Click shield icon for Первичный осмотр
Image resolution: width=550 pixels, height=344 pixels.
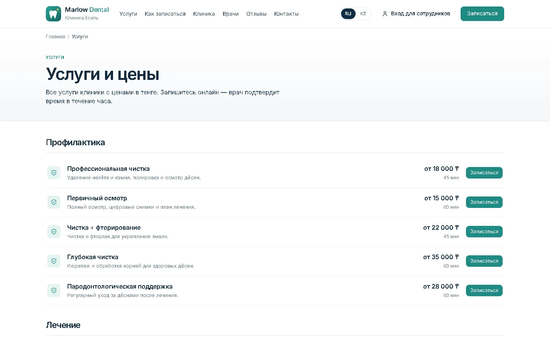tap(54, 202)
